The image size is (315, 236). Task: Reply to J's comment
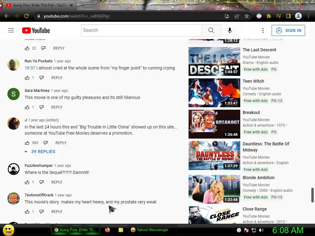pyautogui.click(x=61, y=143)
